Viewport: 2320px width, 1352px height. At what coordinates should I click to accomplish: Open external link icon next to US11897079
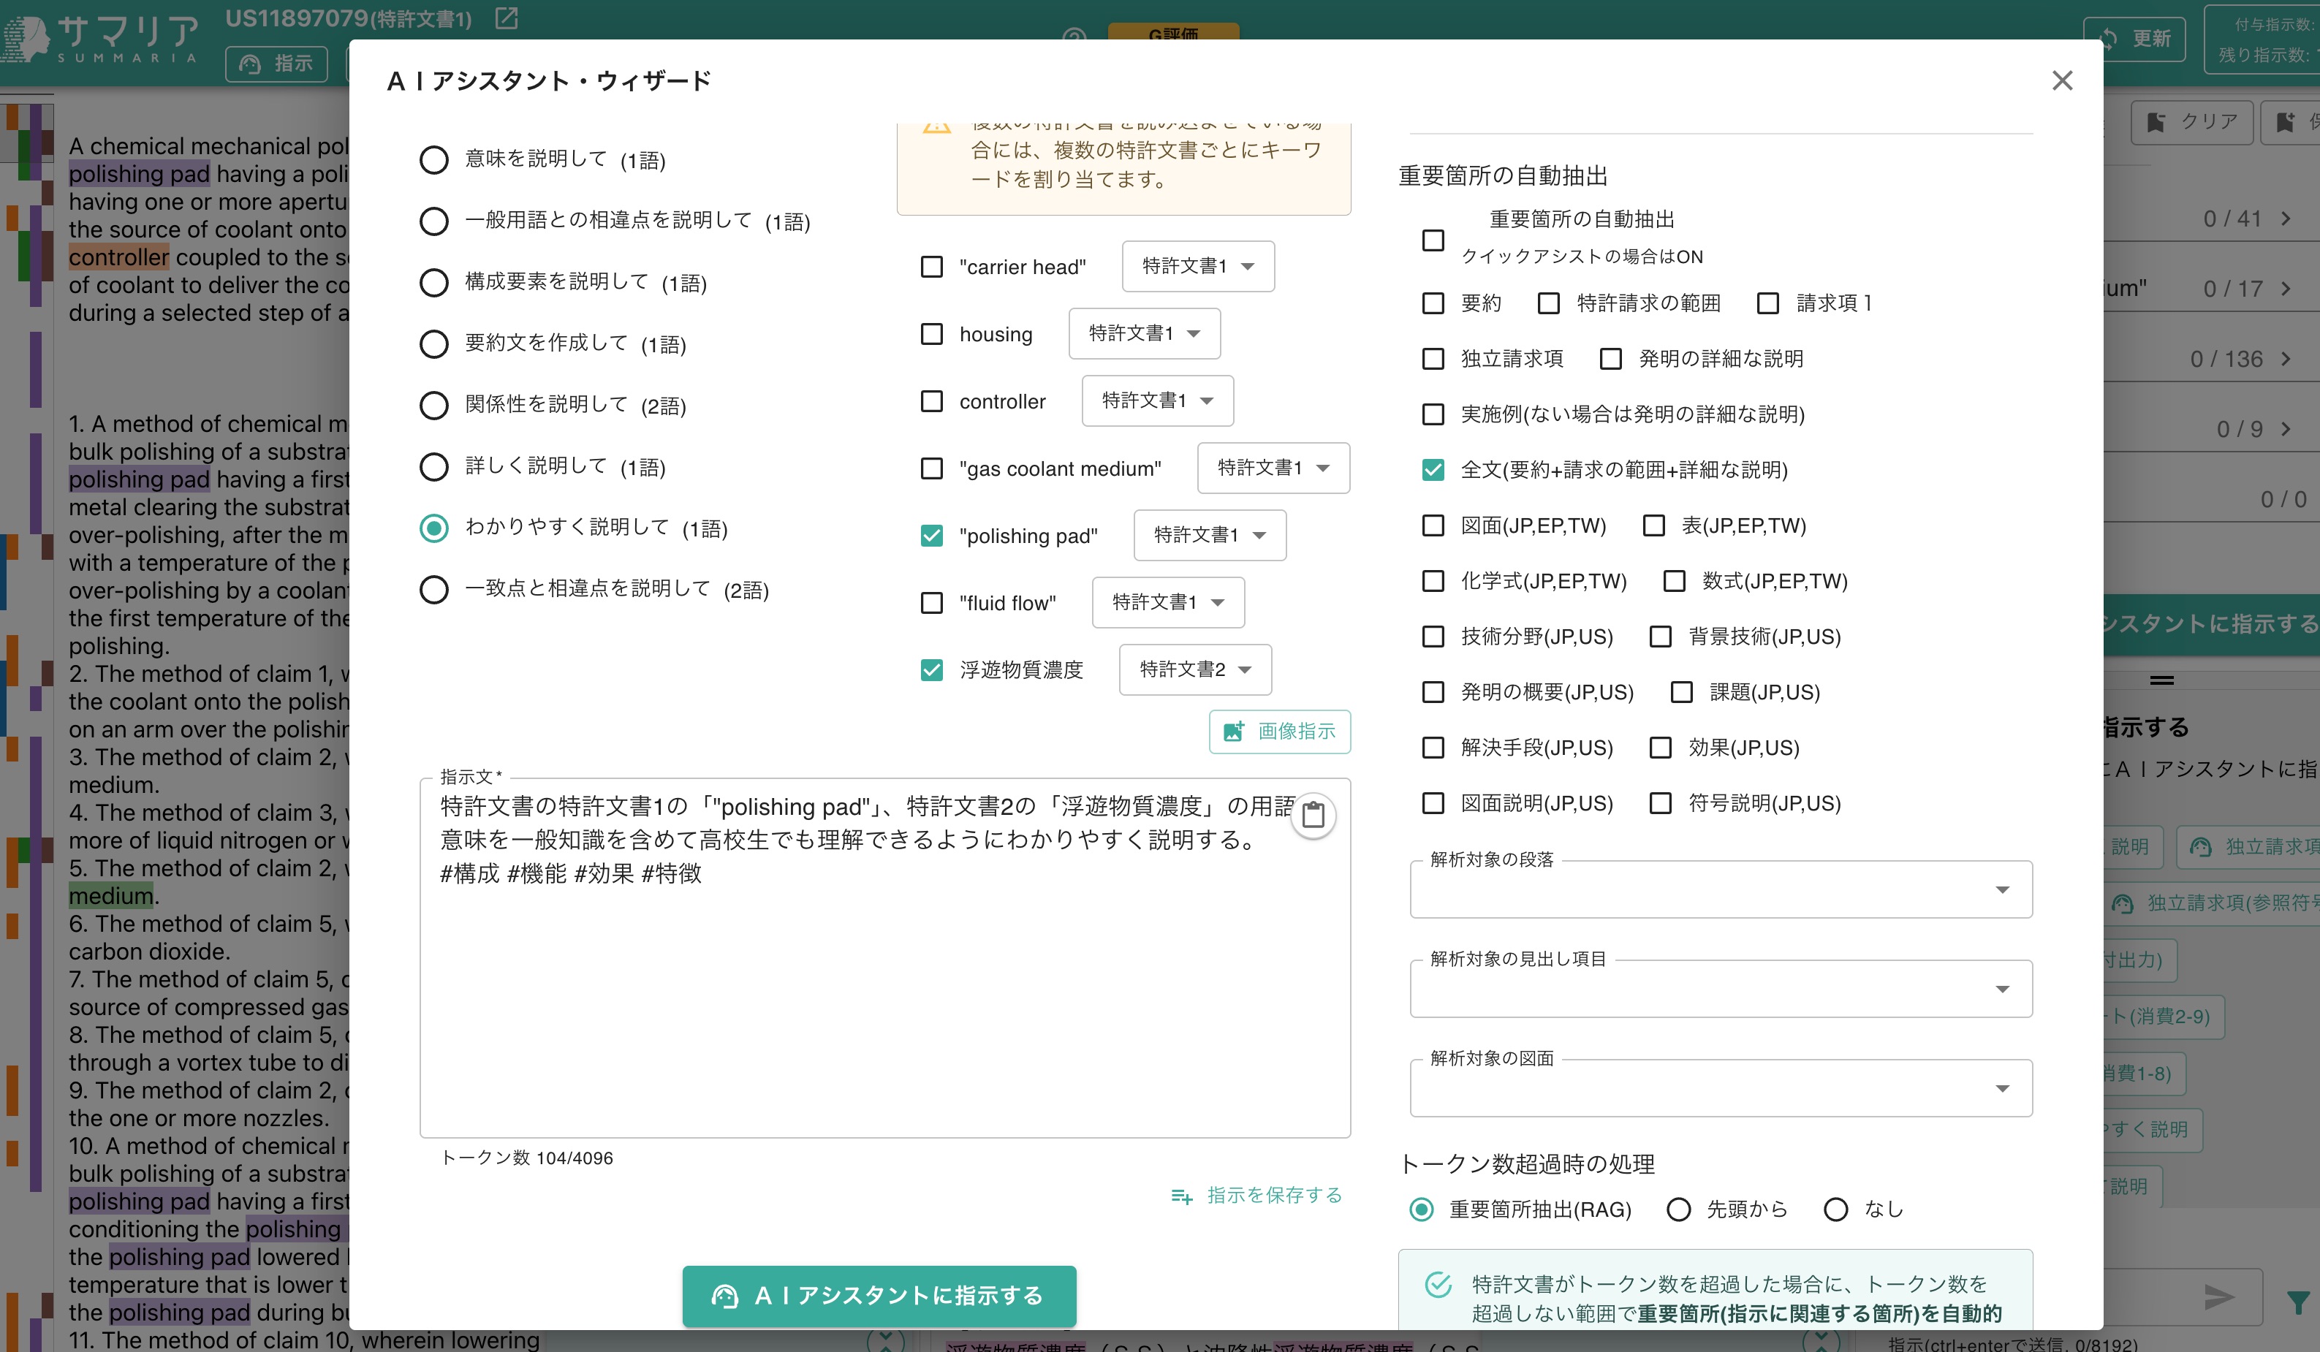tap(507, 18)
